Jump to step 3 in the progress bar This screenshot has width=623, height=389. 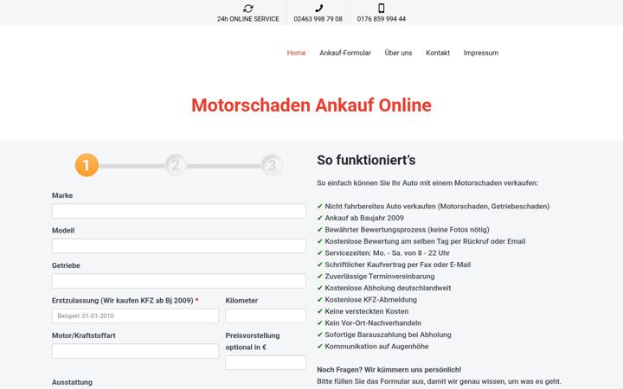pyautogui.click(x=272, y=165)
